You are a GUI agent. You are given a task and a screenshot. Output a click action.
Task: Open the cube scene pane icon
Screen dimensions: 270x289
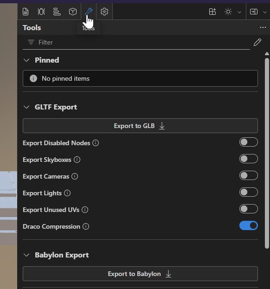73,12
